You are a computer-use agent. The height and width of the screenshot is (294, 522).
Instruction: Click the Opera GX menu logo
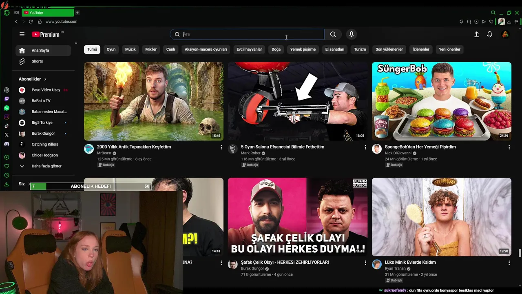pos(7,13)
